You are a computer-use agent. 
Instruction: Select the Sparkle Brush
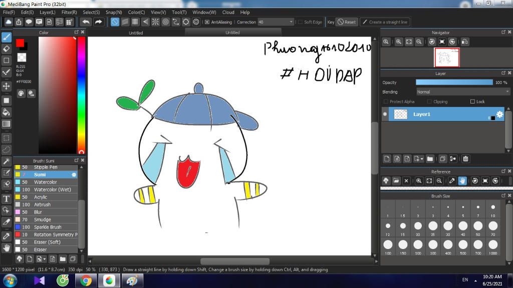point(46,227)
